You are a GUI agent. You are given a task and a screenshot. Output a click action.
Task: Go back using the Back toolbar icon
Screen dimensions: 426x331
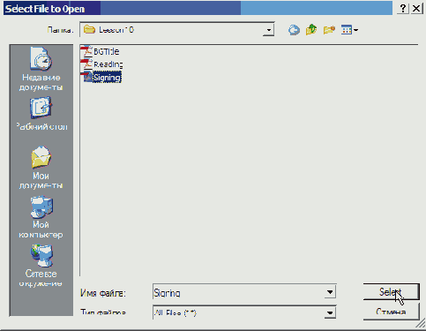tap(294, 30)
